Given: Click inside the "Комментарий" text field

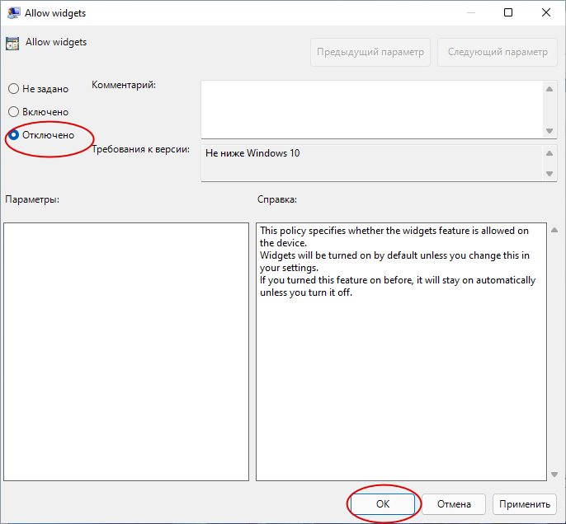Looking at the screenshot, I should pos(372,110).
